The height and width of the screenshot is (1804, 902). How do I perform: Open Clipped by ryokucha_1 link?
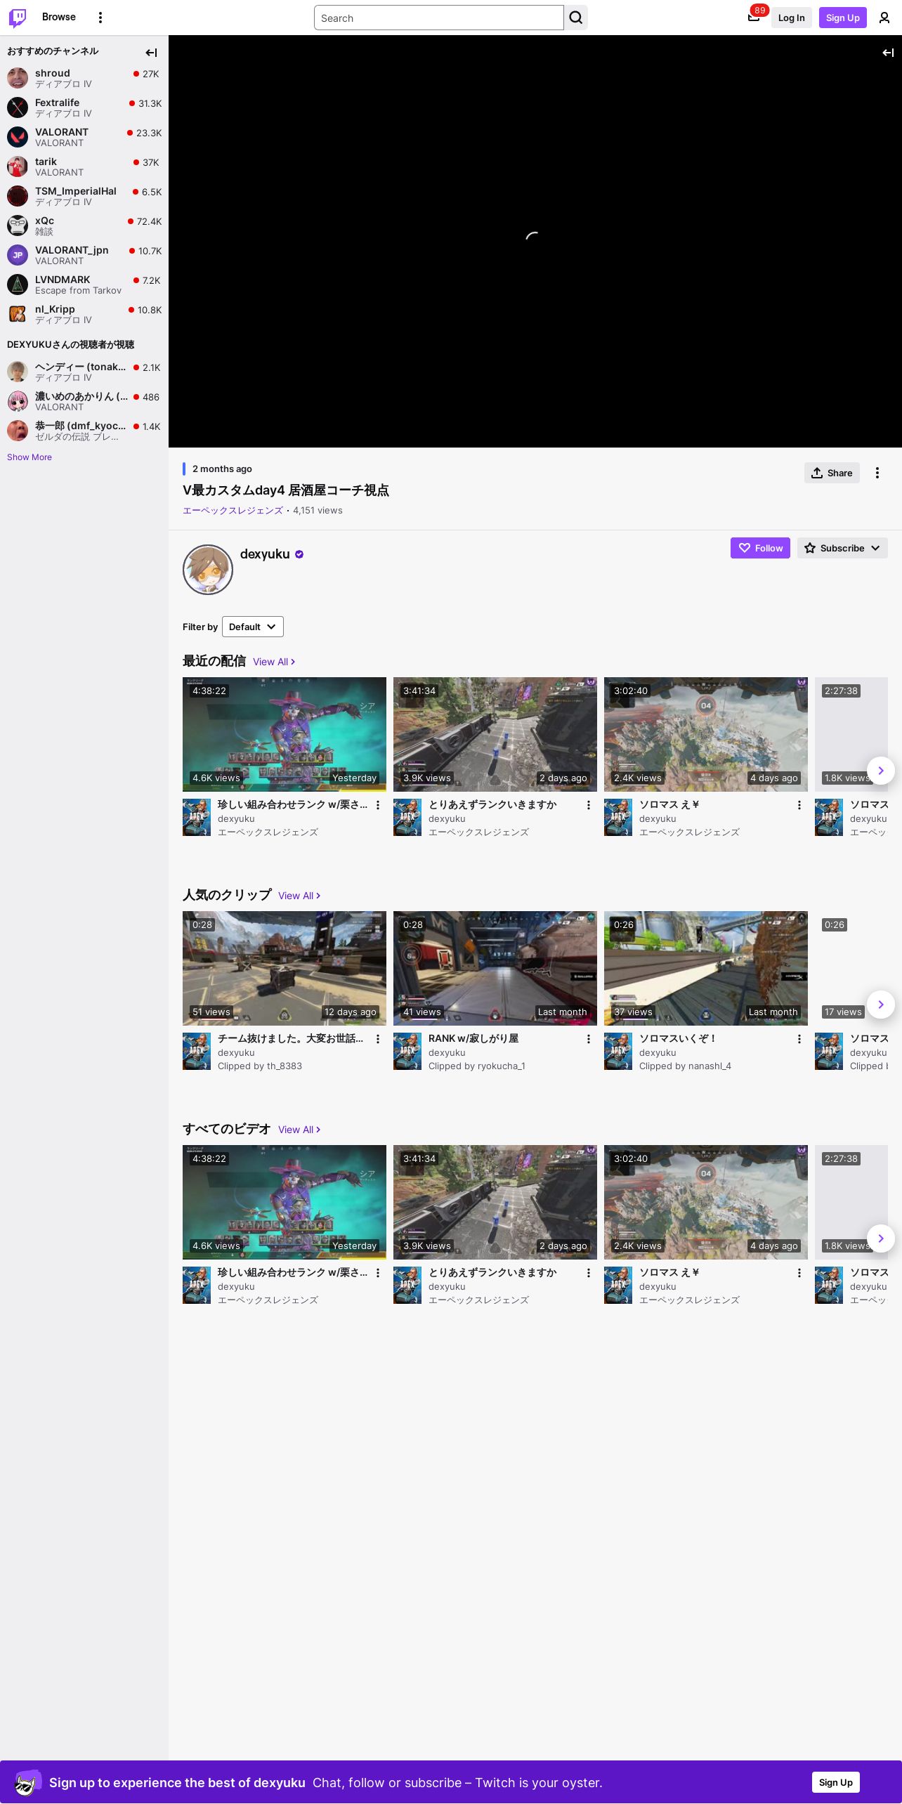coord(477,1066)
